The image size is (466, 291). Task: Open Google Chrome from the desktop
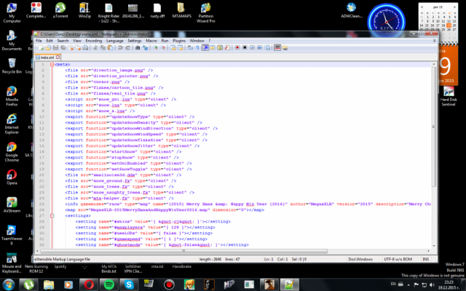pos(12,145)
